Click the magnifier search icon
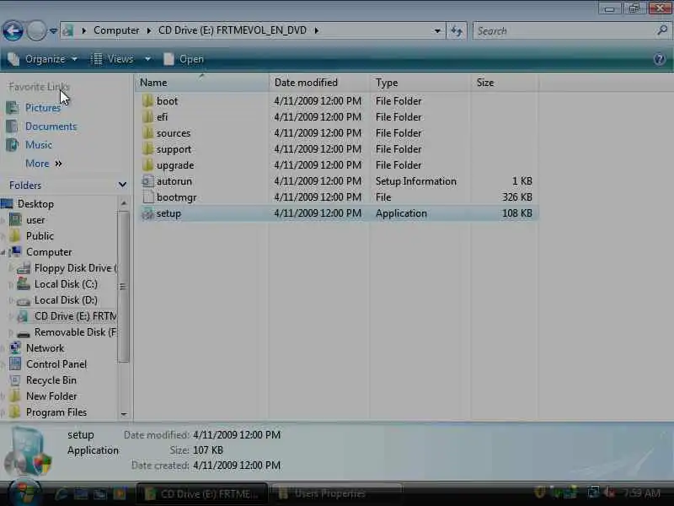 [x=662, y=30]
